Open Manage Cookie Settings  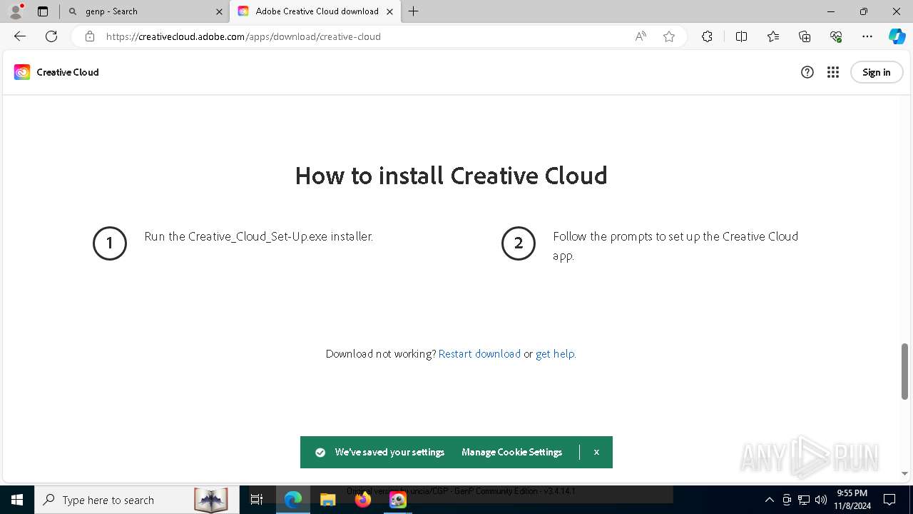512,453
